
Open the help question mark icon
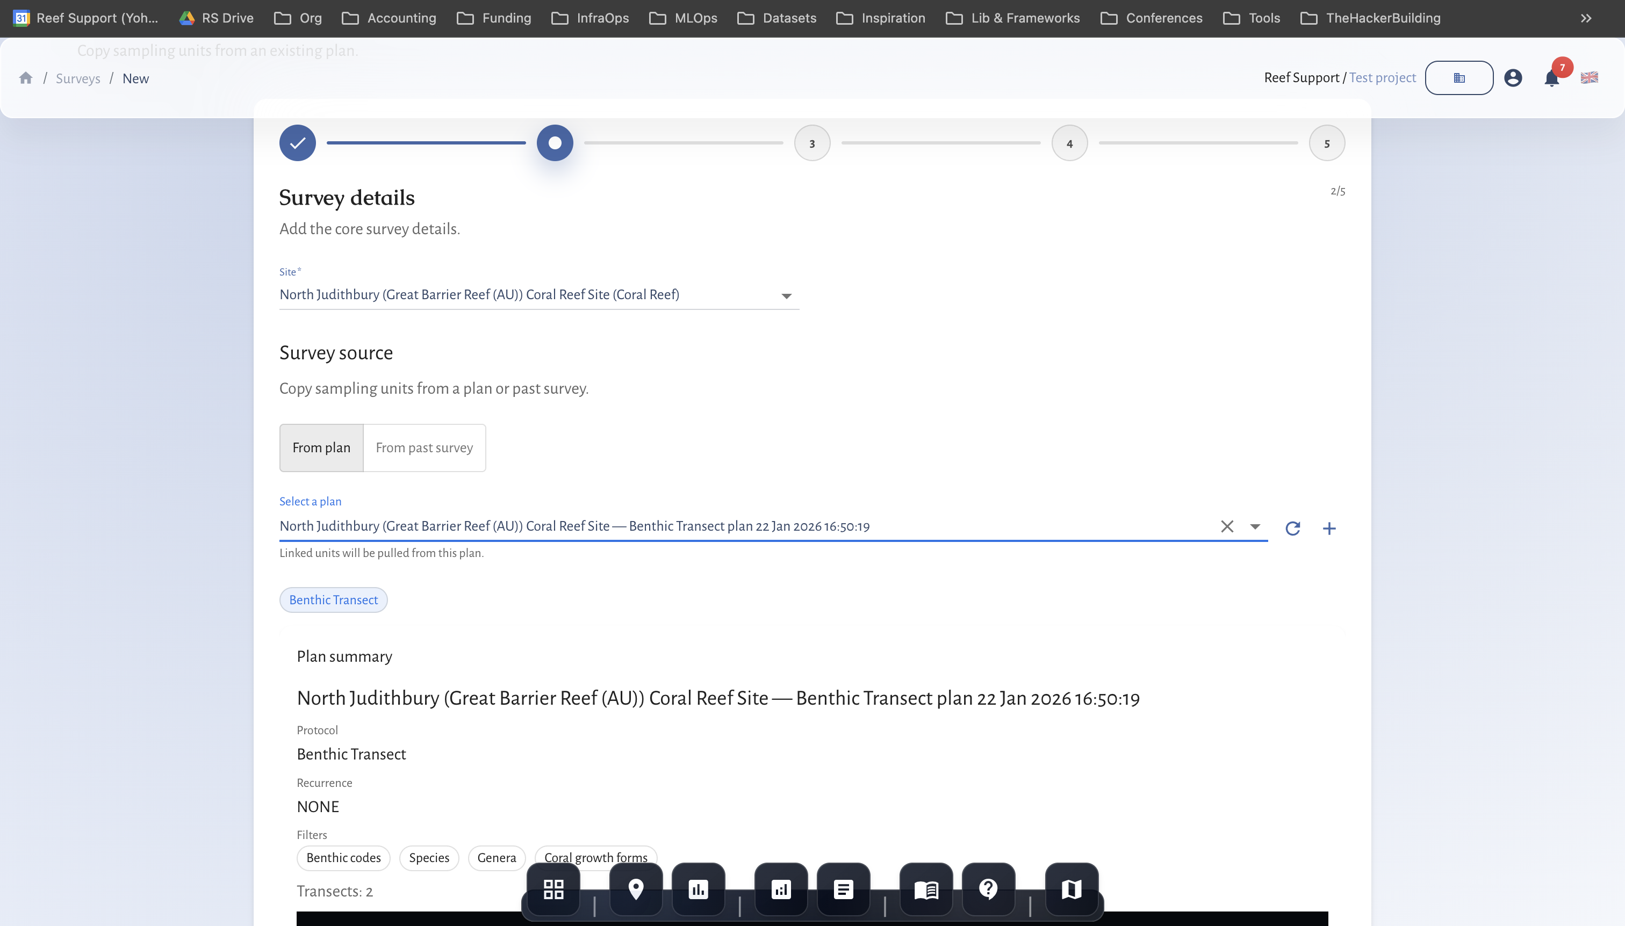point(988,888)
